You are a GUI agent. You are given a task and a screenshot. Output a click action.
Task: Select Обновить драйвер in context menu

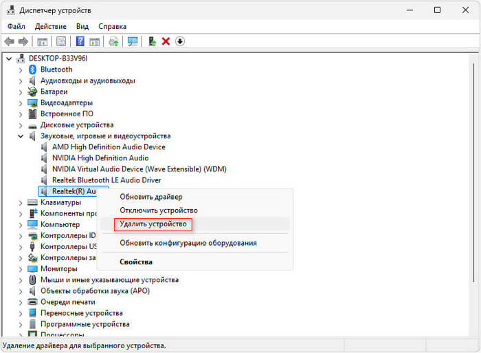click(151, 197)
